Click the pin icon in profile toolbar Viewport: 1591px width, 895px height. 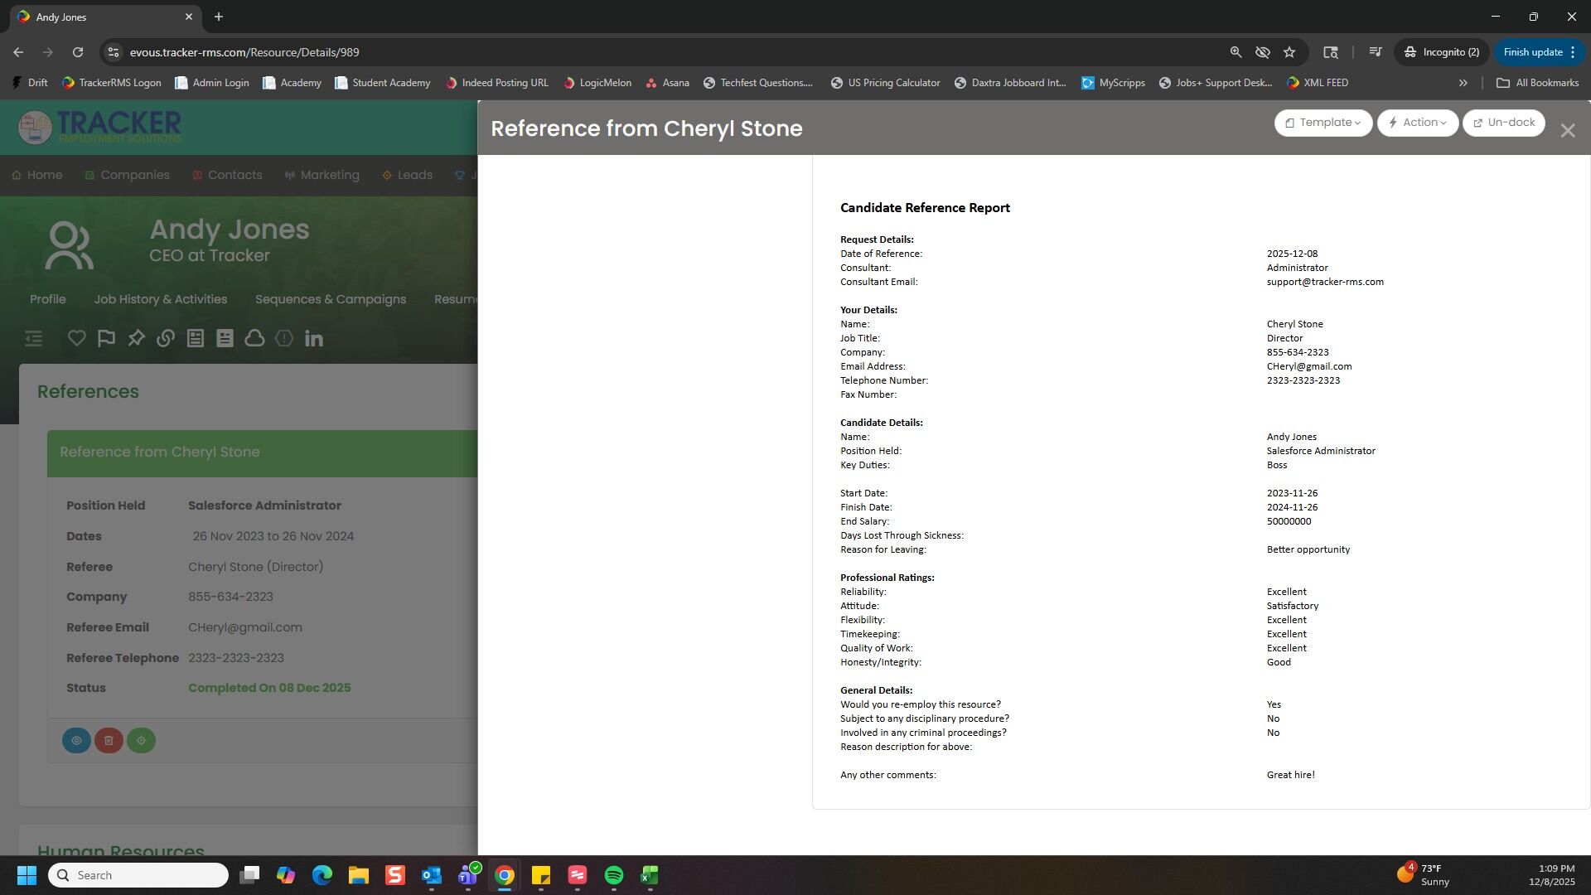[136, 338]
